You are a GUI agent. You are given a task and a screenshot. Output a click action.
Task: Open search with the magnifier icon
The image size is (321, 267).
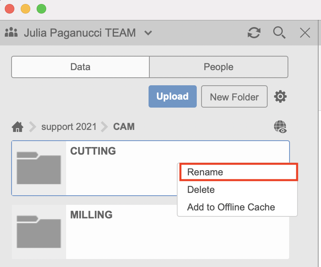click(x=279, y=33)
